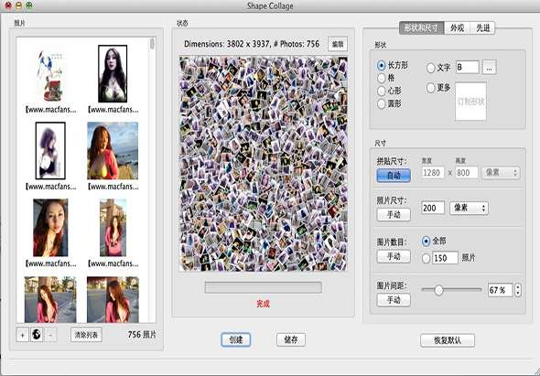Switch to the 形状和尺寸 tab
Image resolution: width=540 pixels, height=376 pixels.
click(422, 28)
